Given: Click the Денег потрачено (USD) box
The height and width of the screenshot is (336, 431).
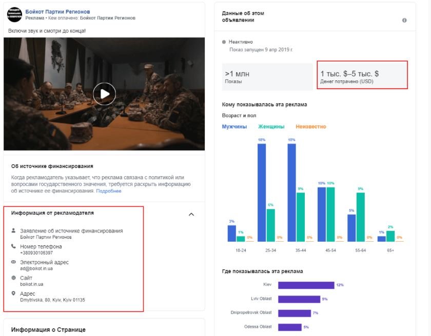Looking at the screenshot, I should click(362, 77).
